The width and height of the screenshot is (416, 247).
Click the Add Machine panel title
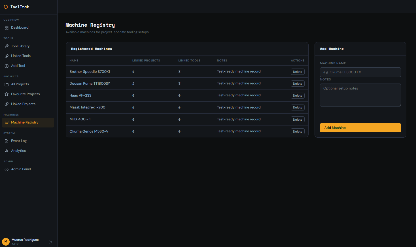332,49
